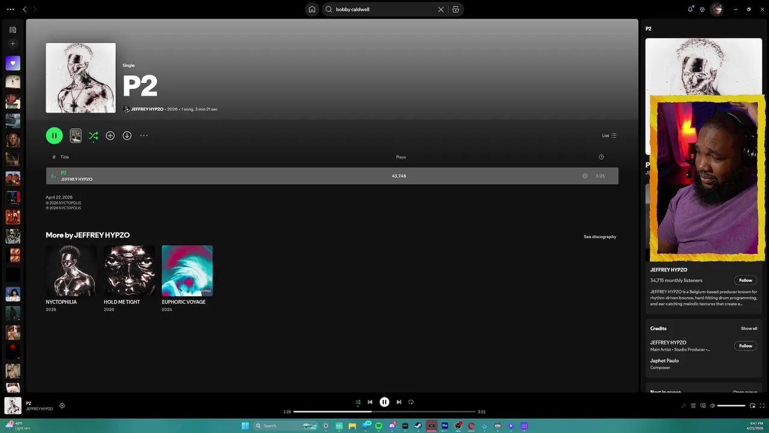
Task: Expand Your Library sidebar
Action: (13, 29)
